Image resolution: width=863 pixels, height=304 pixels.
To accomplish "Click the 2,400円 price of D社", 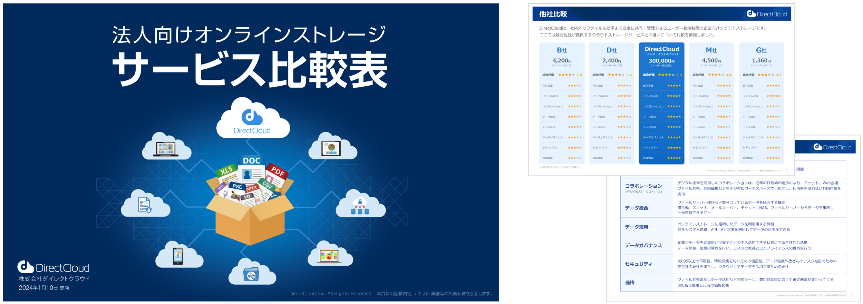I will pos(612,61).
